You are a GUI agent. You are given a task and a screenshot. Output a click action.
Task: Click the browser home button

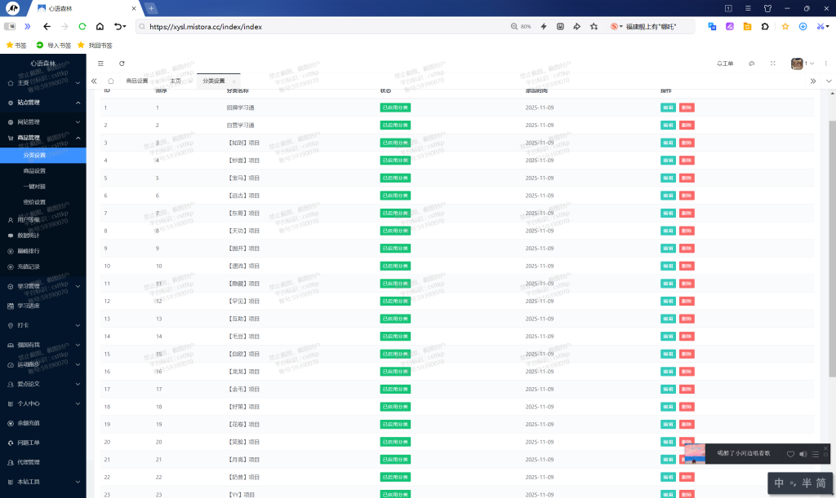[100, 26]
